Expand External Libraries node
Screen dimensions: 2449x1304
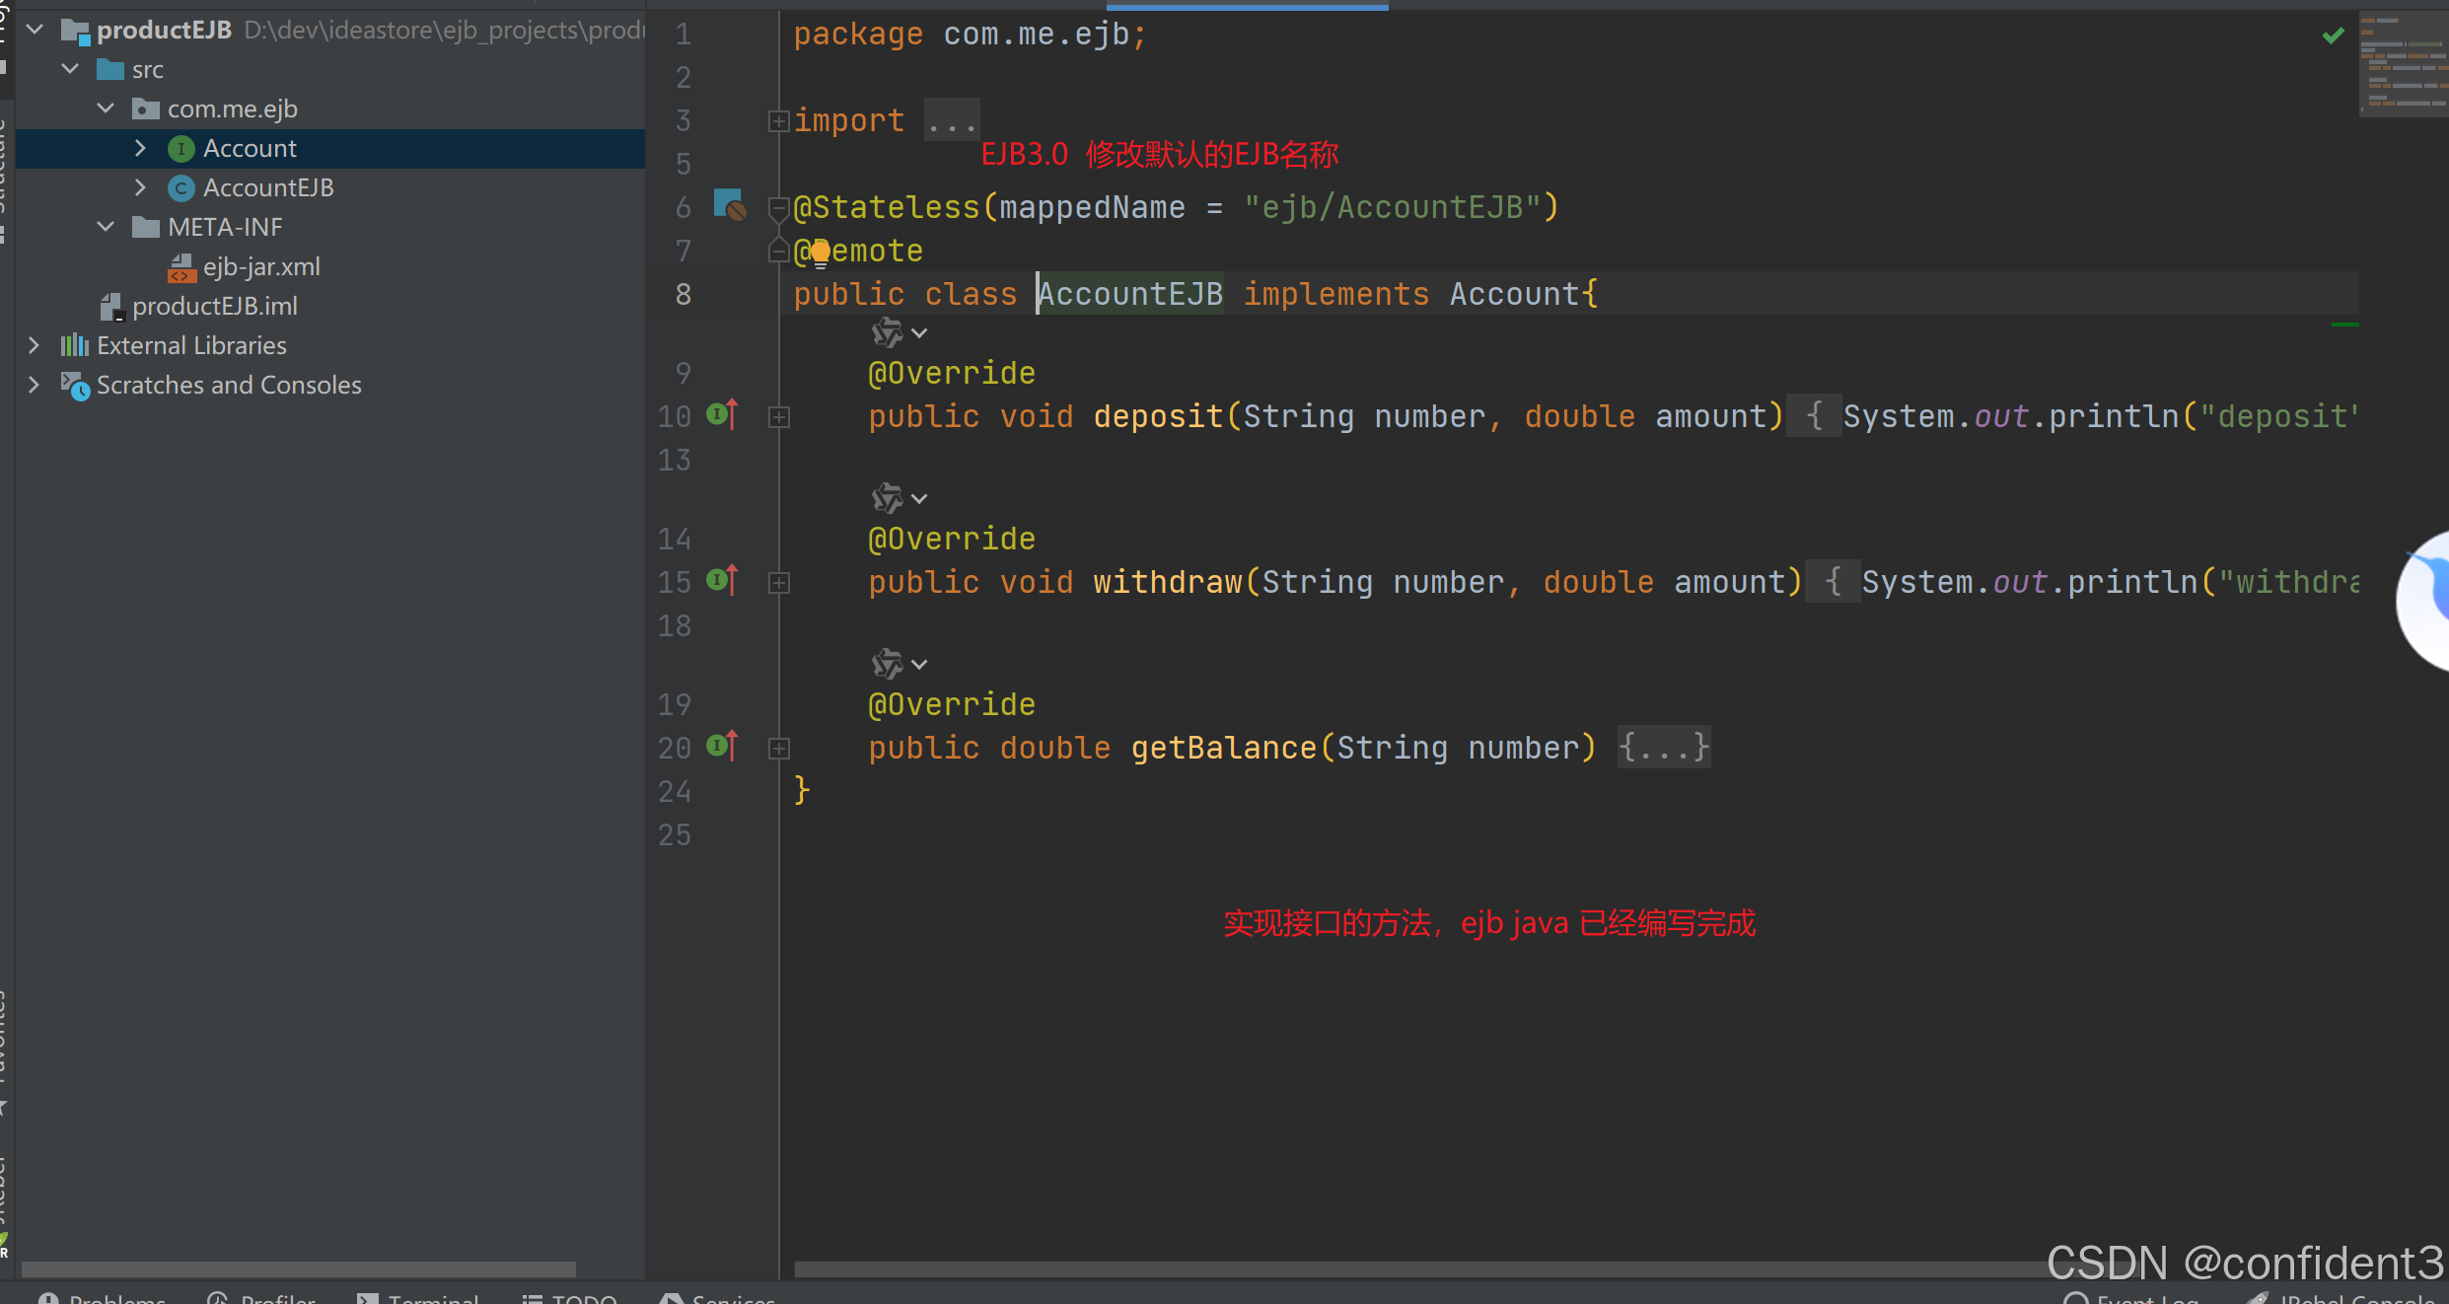35,345
